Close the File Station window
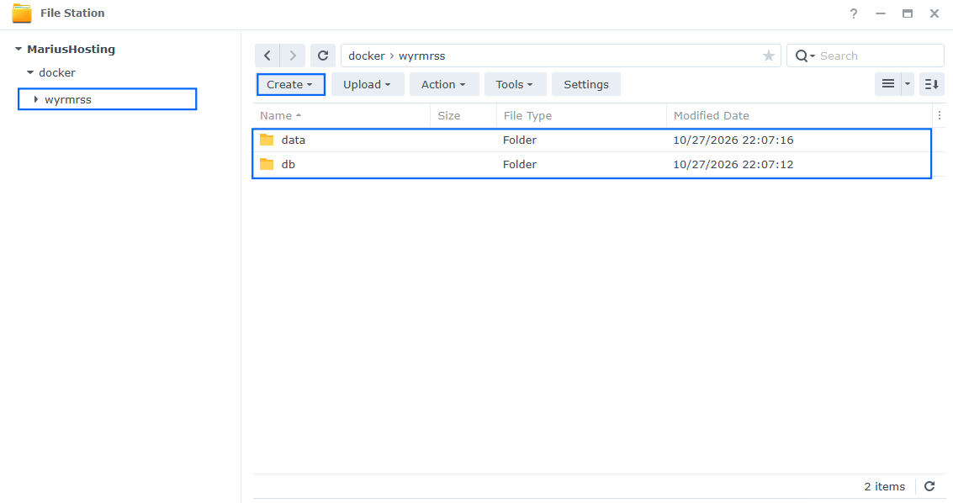The image size is (953, 503). coord(934,13)
